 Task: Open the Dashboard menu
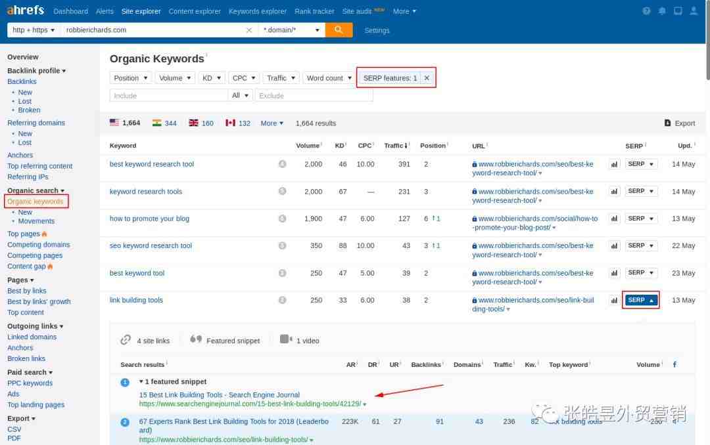(x=70, y=11)
